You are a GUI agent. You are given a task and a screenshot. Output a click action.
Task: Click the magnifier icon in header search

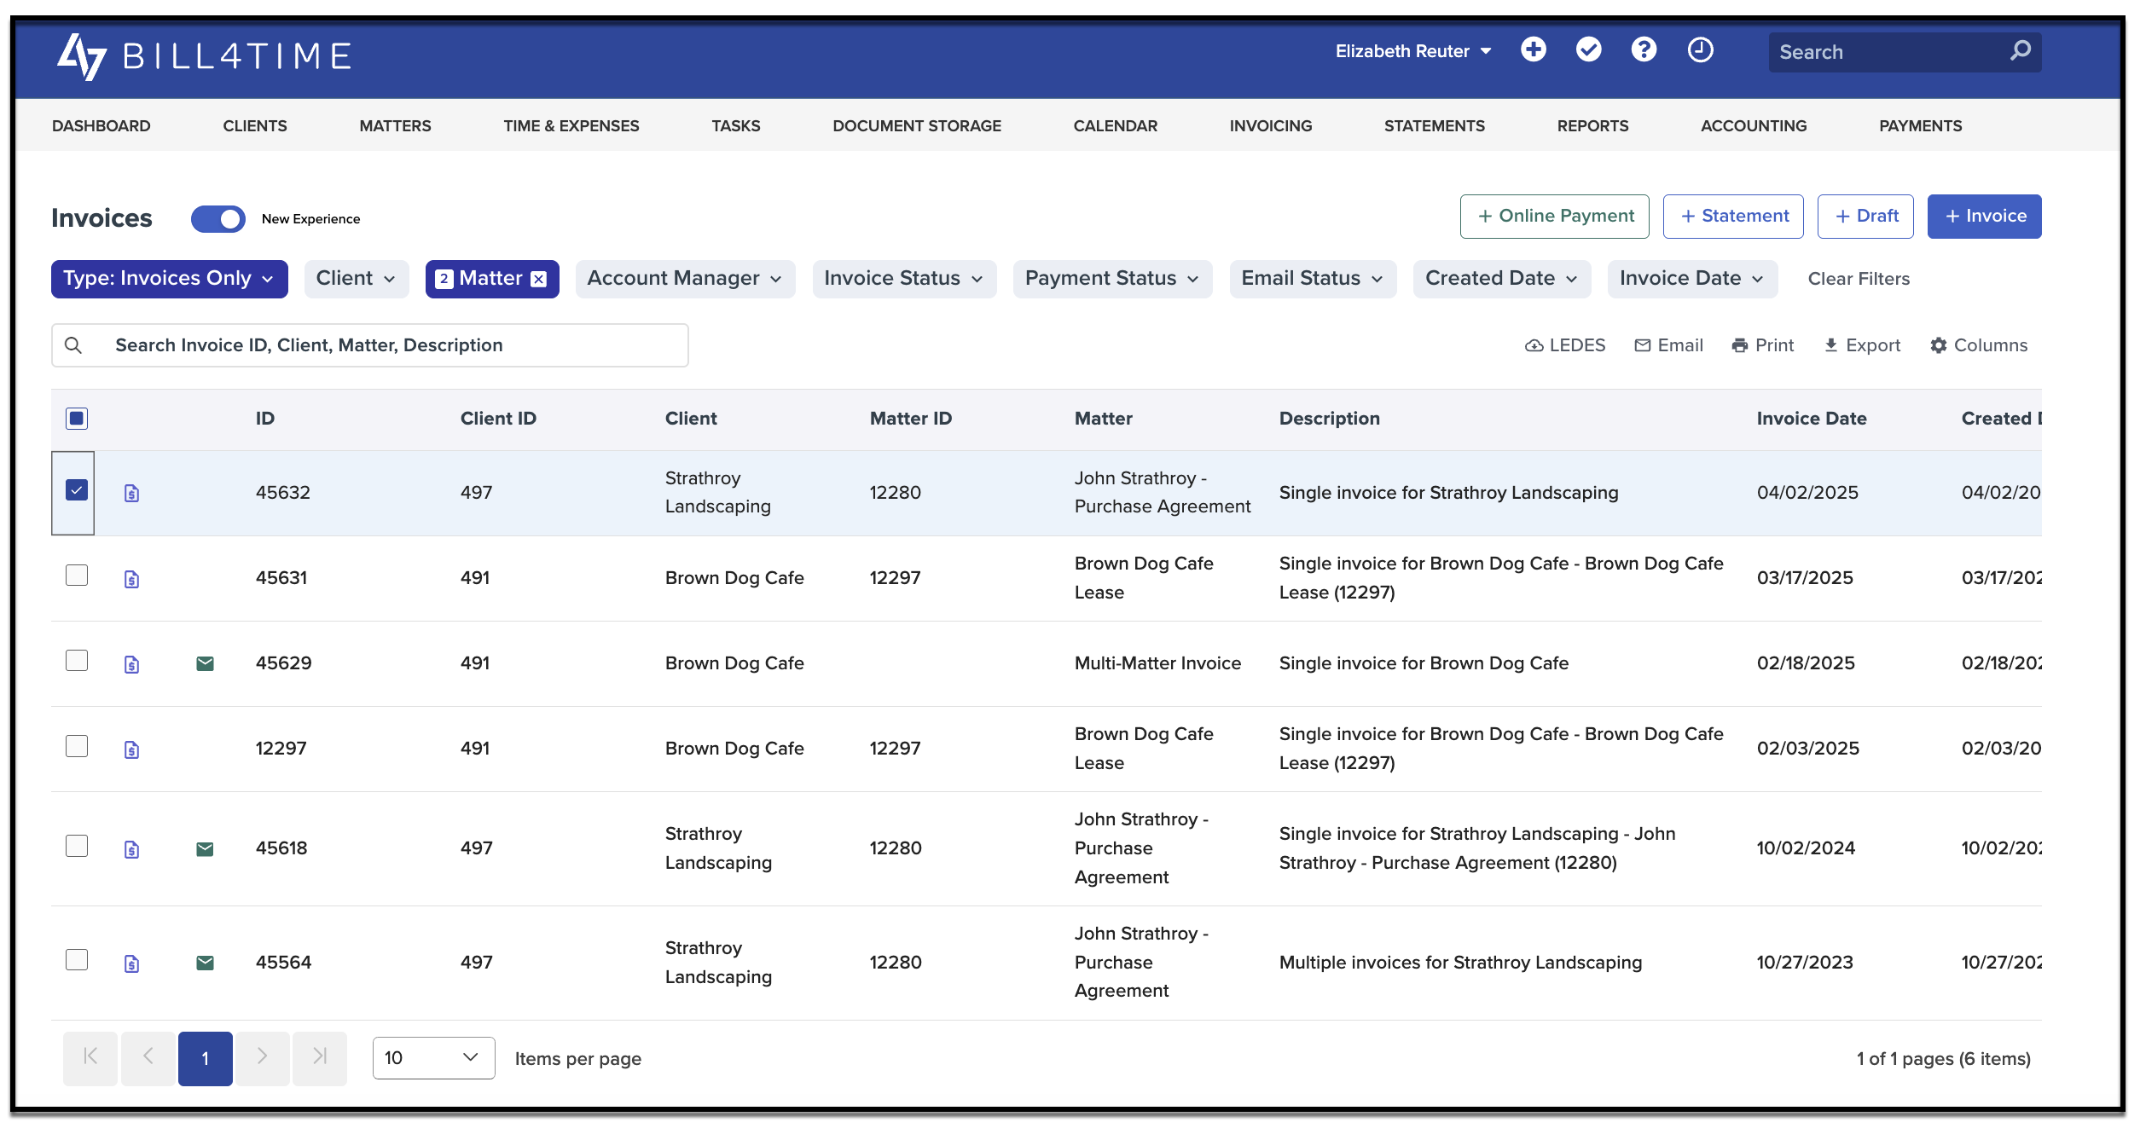tap(2020, 51)
